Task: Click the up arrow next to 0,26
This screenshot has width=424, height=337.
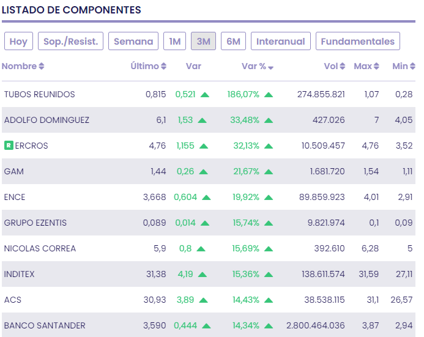Action: coord(203,172)
